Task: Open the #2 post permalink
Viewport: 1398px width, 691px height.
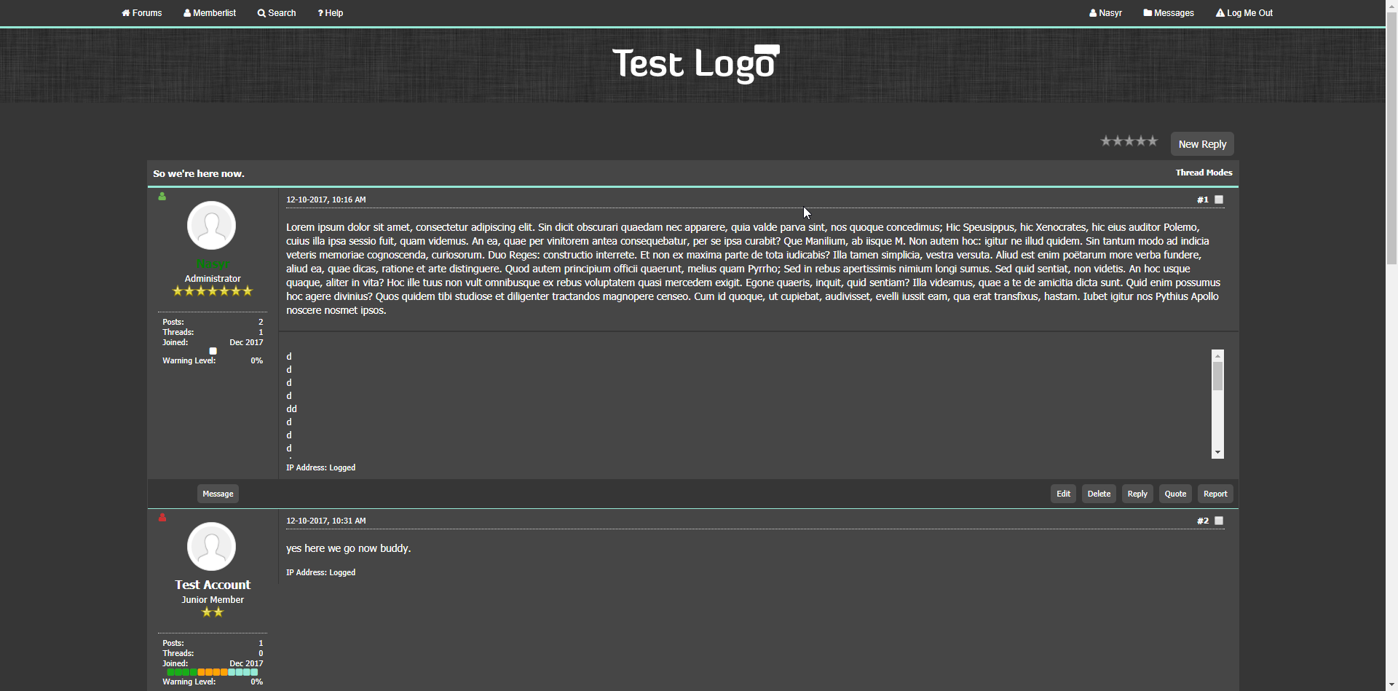Action: click(x=1203, y=521)
